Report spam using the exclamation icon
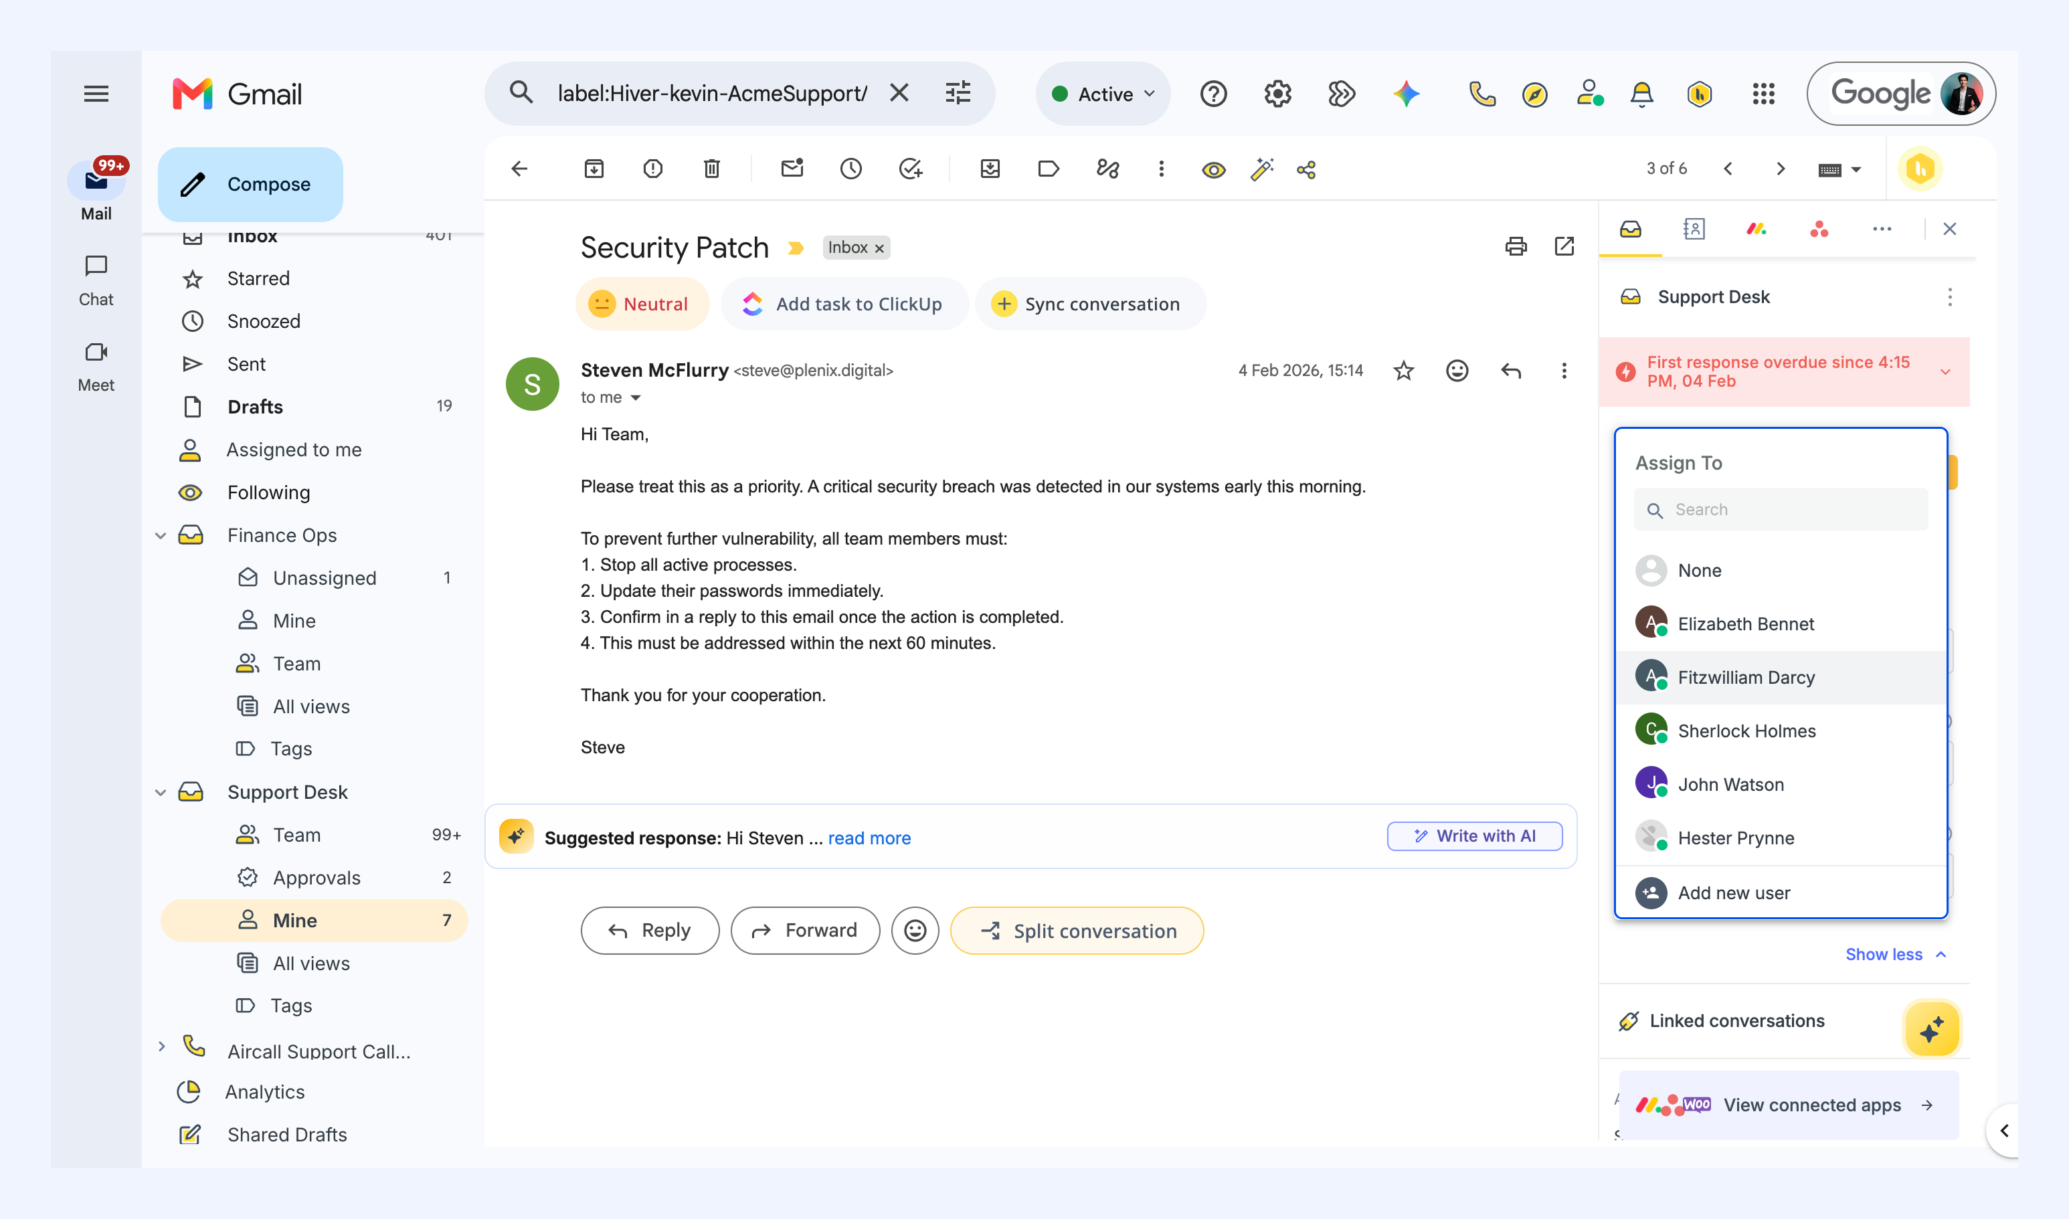The width and height of the screenshot is (2069, 1219). (653, 169)
